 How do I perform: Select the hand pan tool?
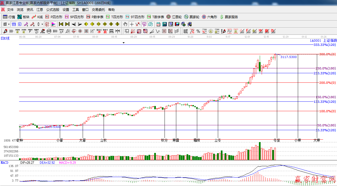pyautogui.click(x=125, y=24)
